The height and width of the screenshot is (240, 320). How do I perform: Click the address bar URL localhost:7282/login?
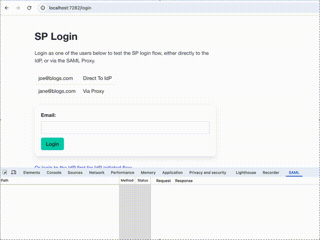[x=70, y=8]
